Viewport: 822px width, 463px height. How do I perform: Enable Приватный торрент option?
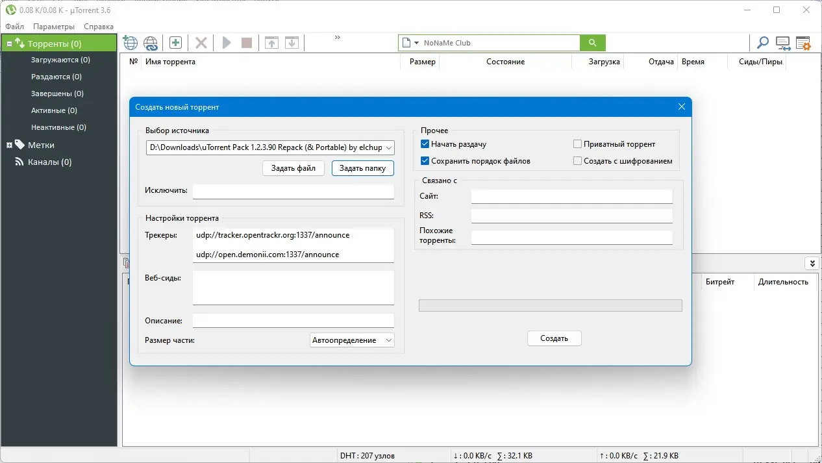577,144
